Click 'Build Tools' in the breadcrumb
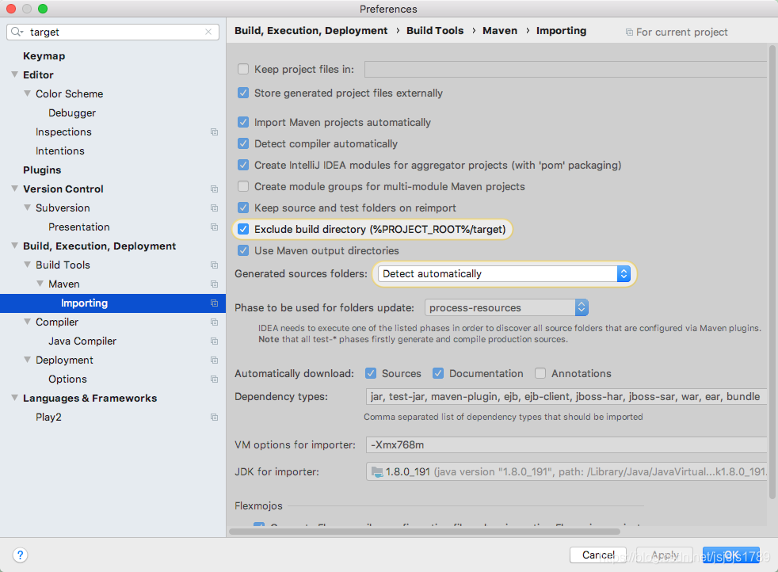The image size is (778, 572). pyautogui.click(x=435, y=31)
